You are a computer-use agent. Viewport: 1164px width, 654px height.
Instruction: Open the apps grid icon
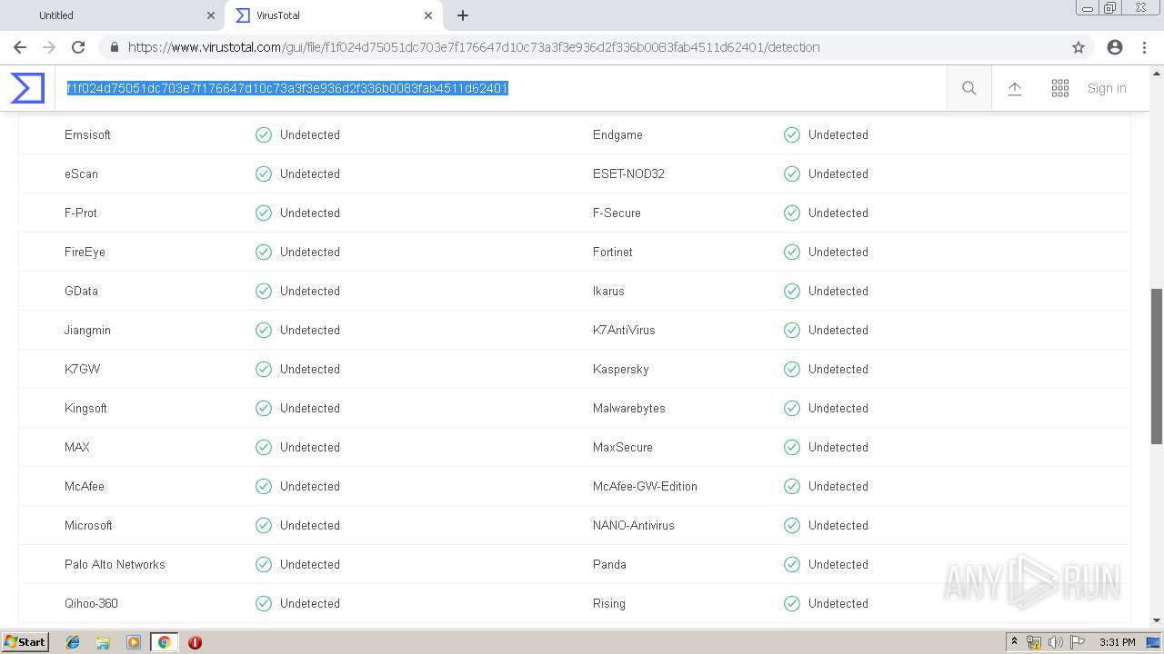[x=1060, y=88]
